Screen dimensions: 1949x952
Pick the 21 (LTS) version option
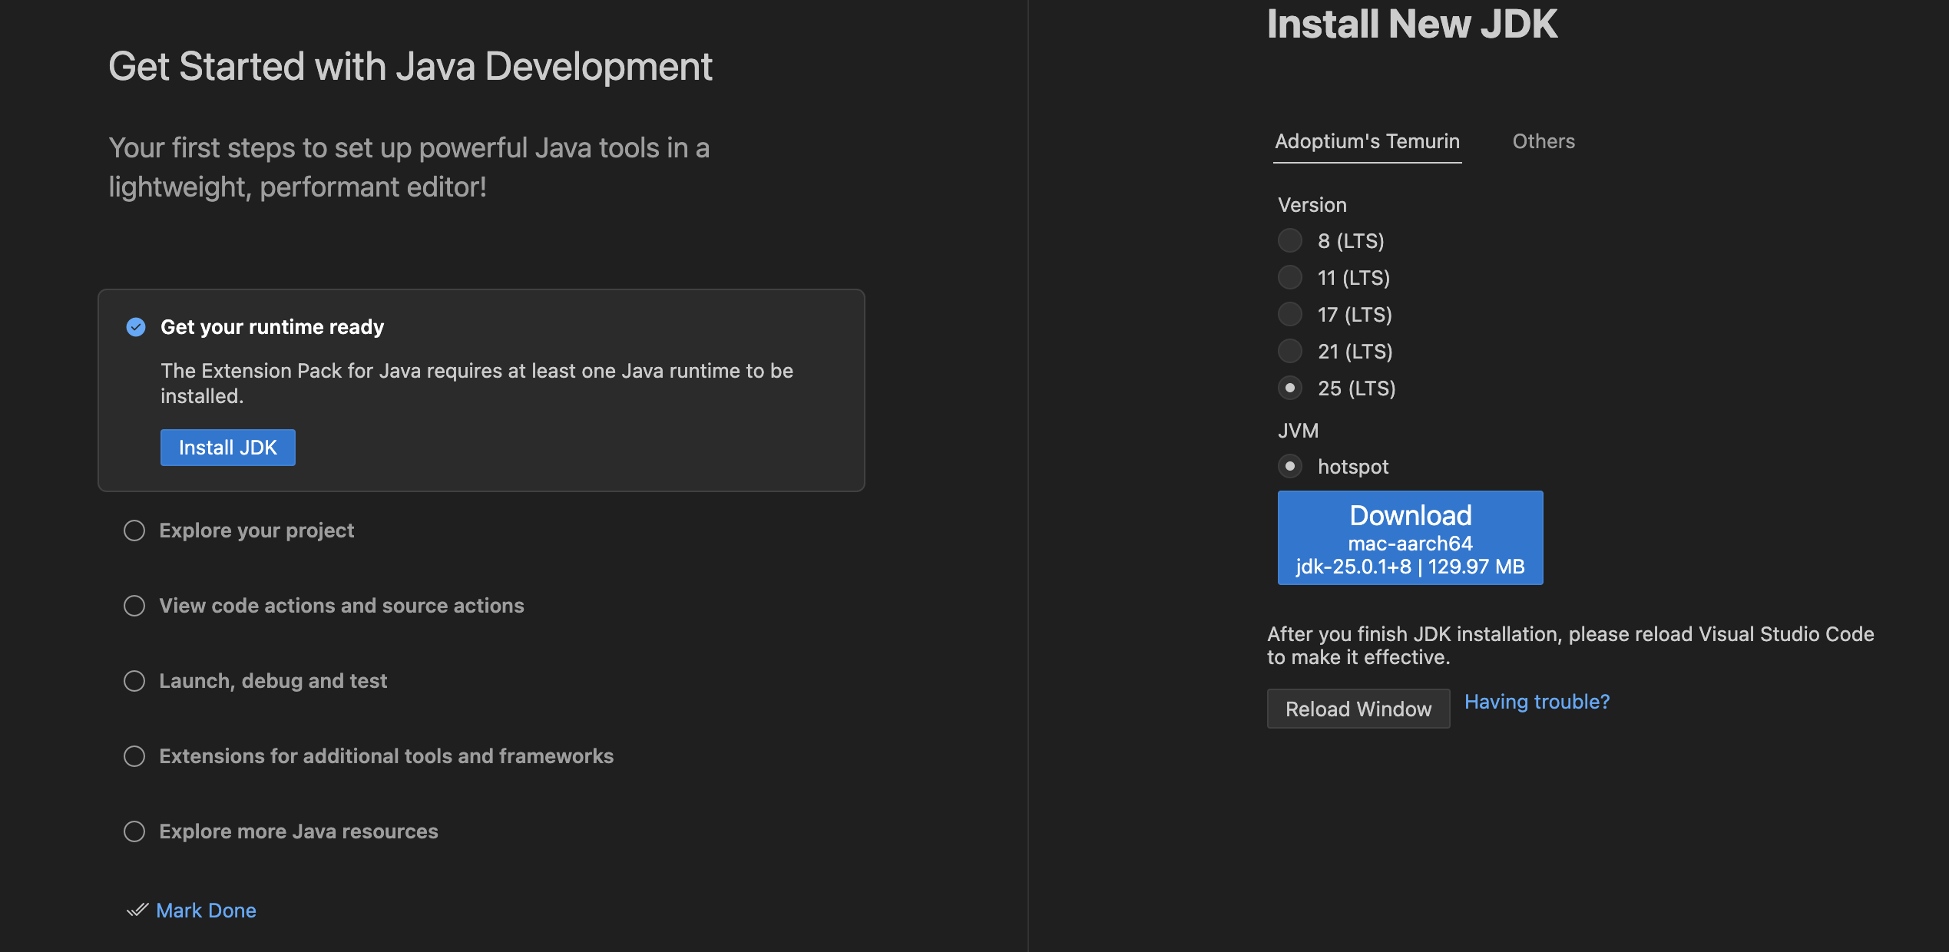click(1290, 351)
